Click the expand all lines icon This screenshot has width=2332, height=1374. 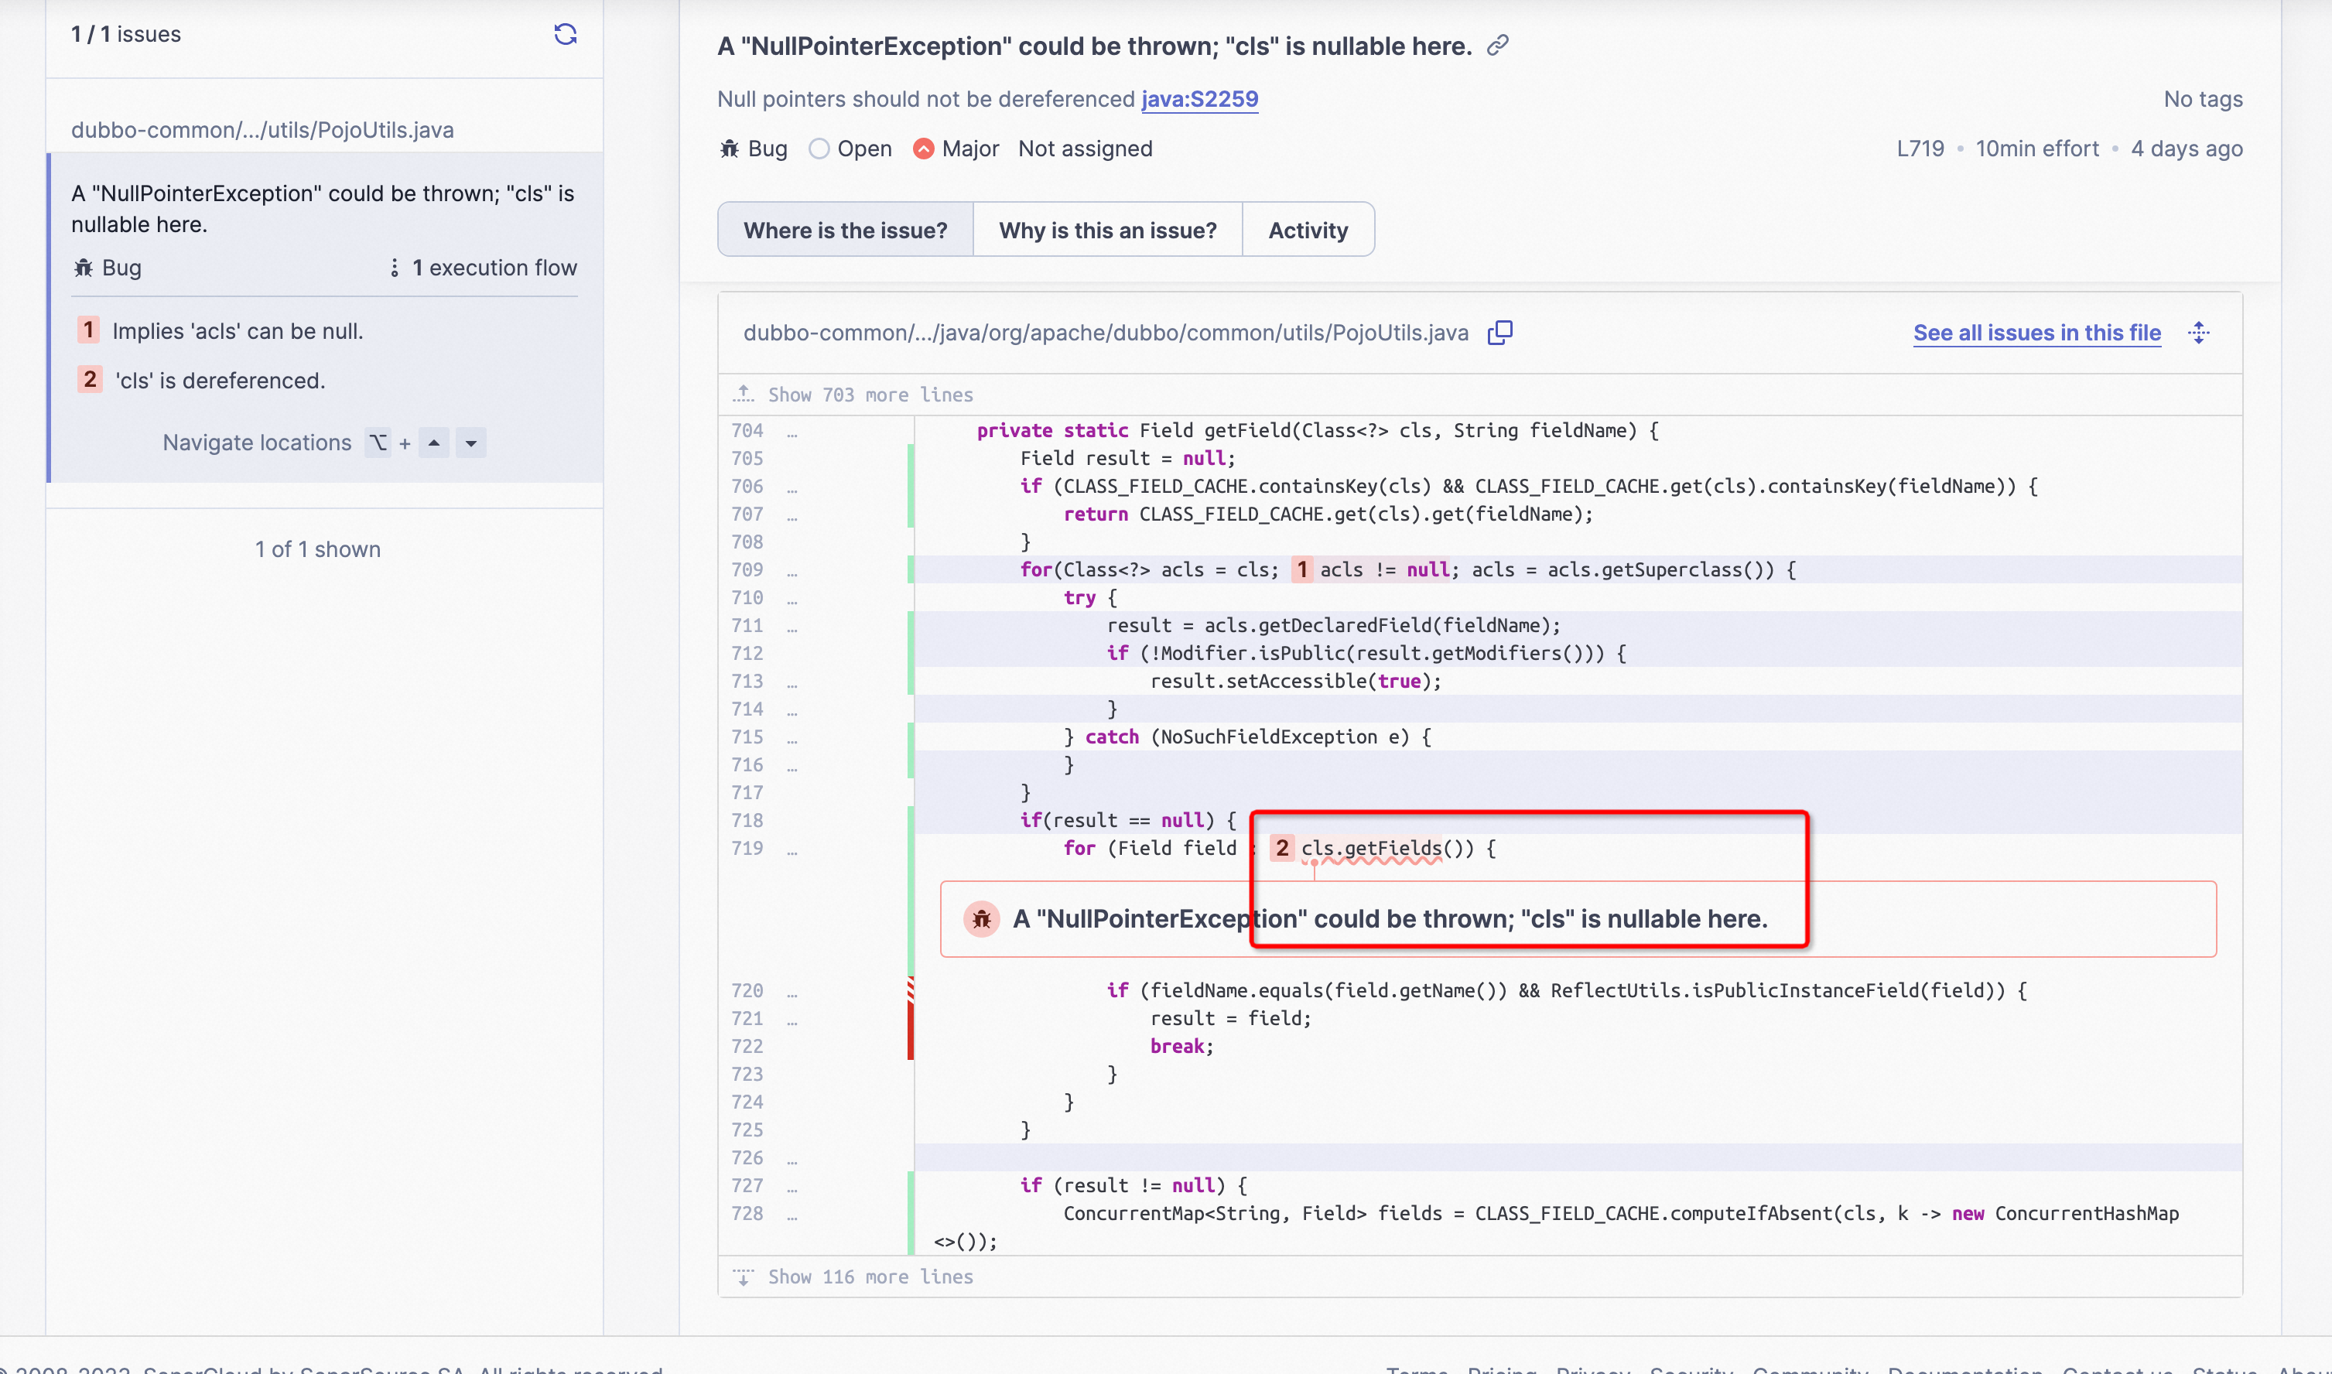tap(2199, 333)
